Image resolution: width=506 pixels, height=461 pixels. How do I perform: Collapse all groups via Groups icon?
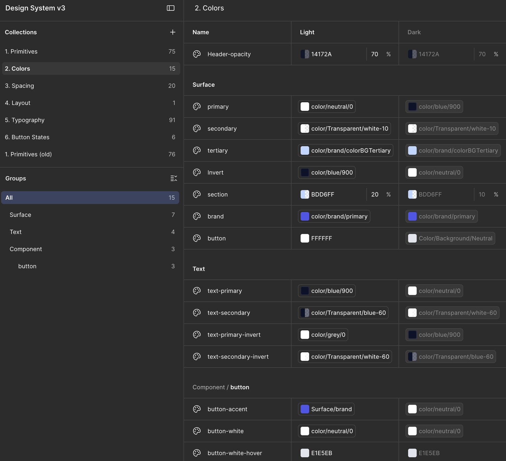[174, 178]
